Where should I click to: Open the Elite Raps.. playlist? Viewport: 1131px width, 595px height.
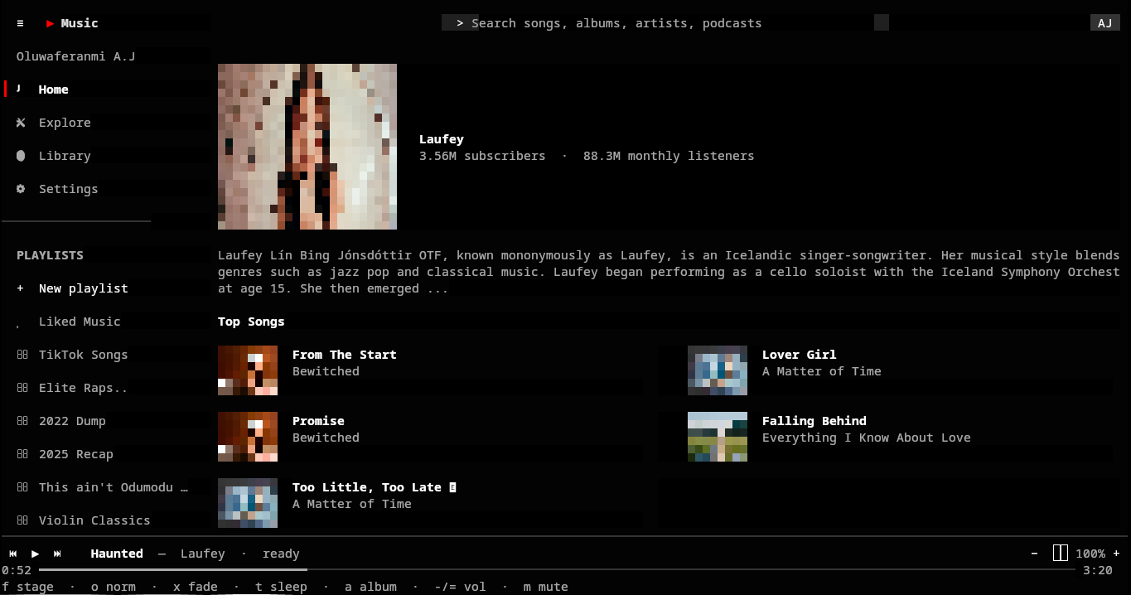pyautogui.click(x=83, y=388)
